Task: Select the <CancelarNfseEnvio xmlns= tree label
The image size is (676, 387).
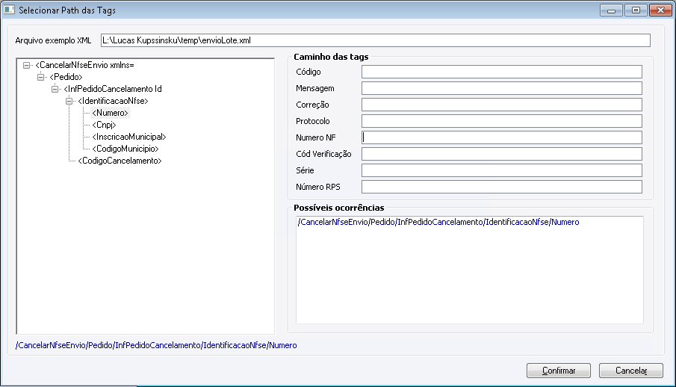Action: click(x=84, y=65)
